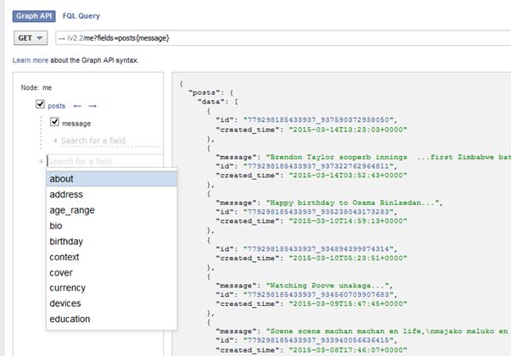The image size is (511, 356).
Task: Switch to the FQL Query tab
Action: [x=81, y=14]
